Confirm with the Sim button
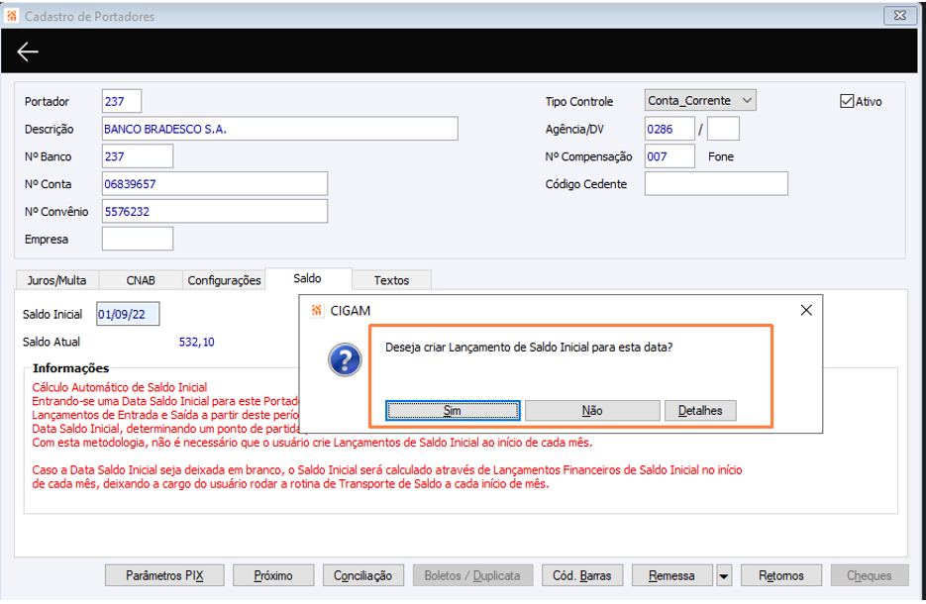Viewport: 926px width, 604px height. (453, 410)
